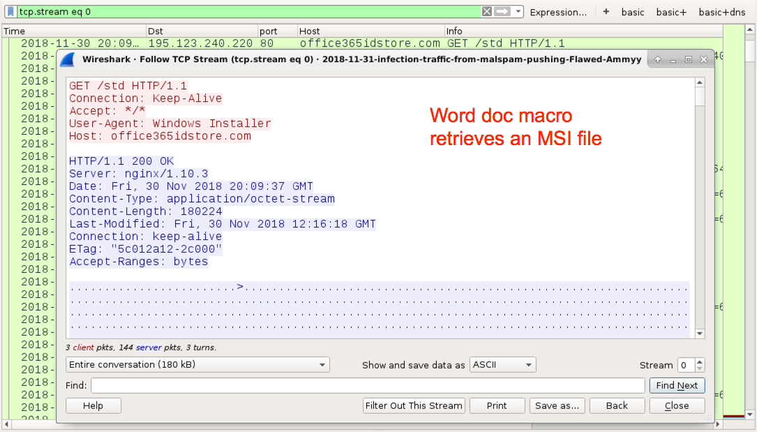Click the ETag header line
The image size is (757, 432).
145,249
